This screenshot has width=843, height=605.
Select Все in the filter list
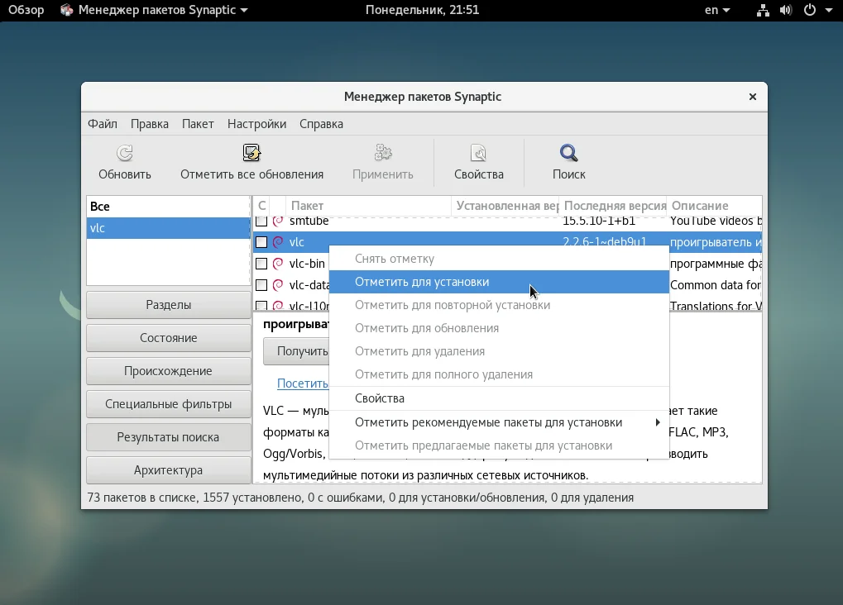(x=168, y=207)
